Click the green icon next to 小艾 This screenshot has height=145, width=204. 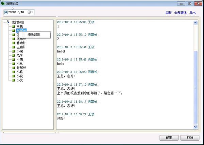pyautogui.click(x=14, y=80)
